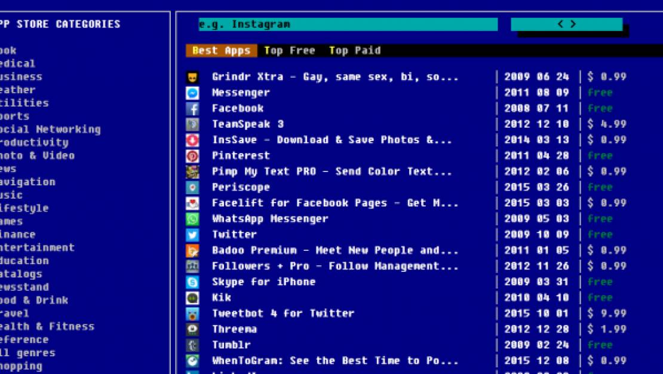
Task: Click the 'Free' price in the Messenger row
Action: click(600, 93)
